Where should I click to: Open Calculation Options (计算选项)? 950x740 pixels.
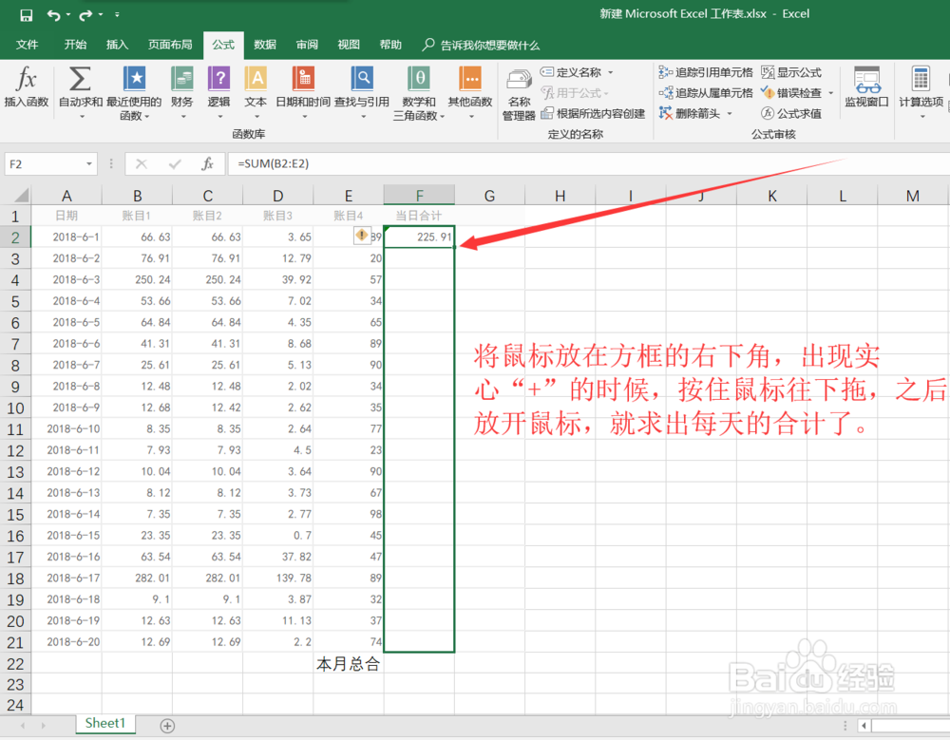point(921,91)
